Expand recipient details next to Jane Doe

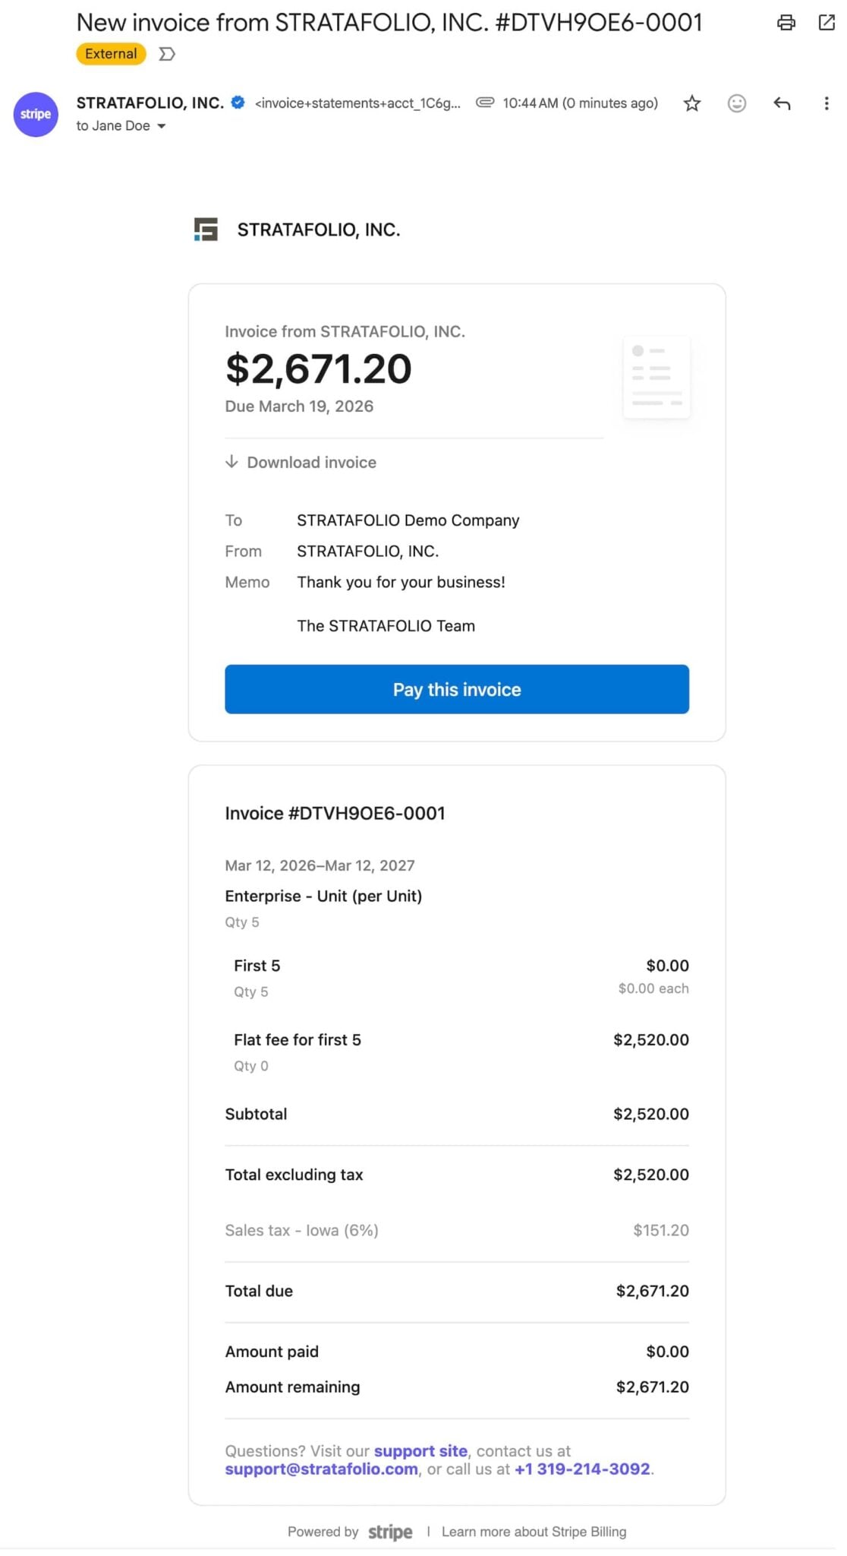click(162, 126)
